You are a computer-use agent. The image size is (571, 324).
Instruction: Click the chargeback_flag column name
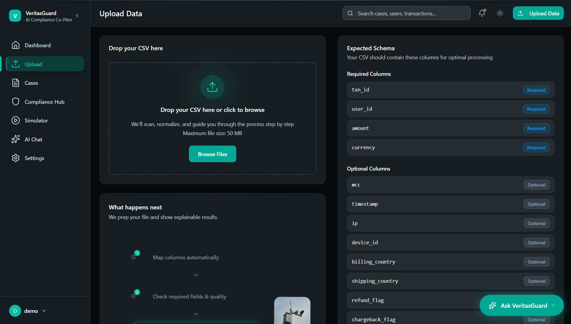(373, 319)
